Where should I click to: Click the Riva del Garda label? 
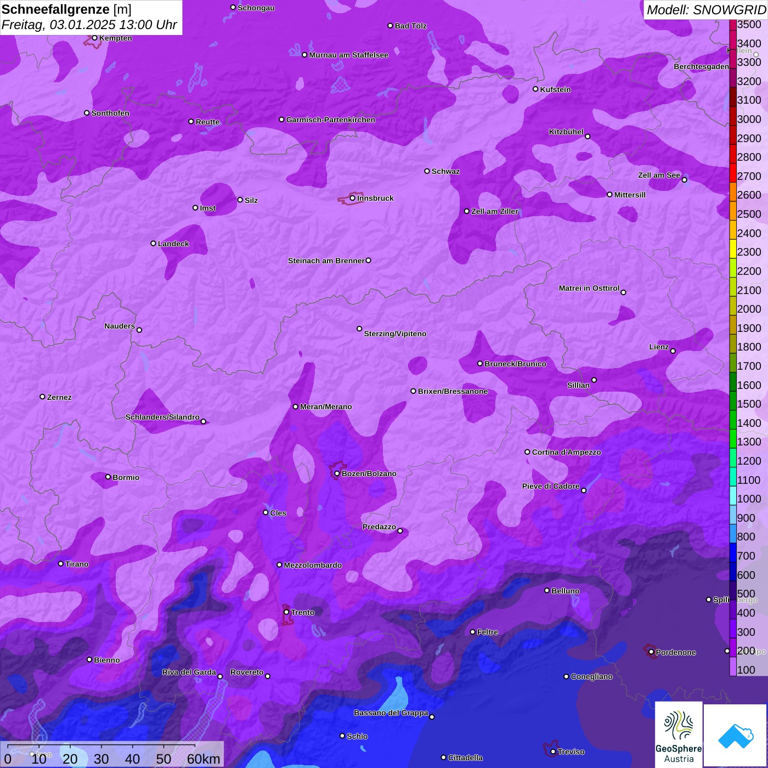click(x=189, y=672)
